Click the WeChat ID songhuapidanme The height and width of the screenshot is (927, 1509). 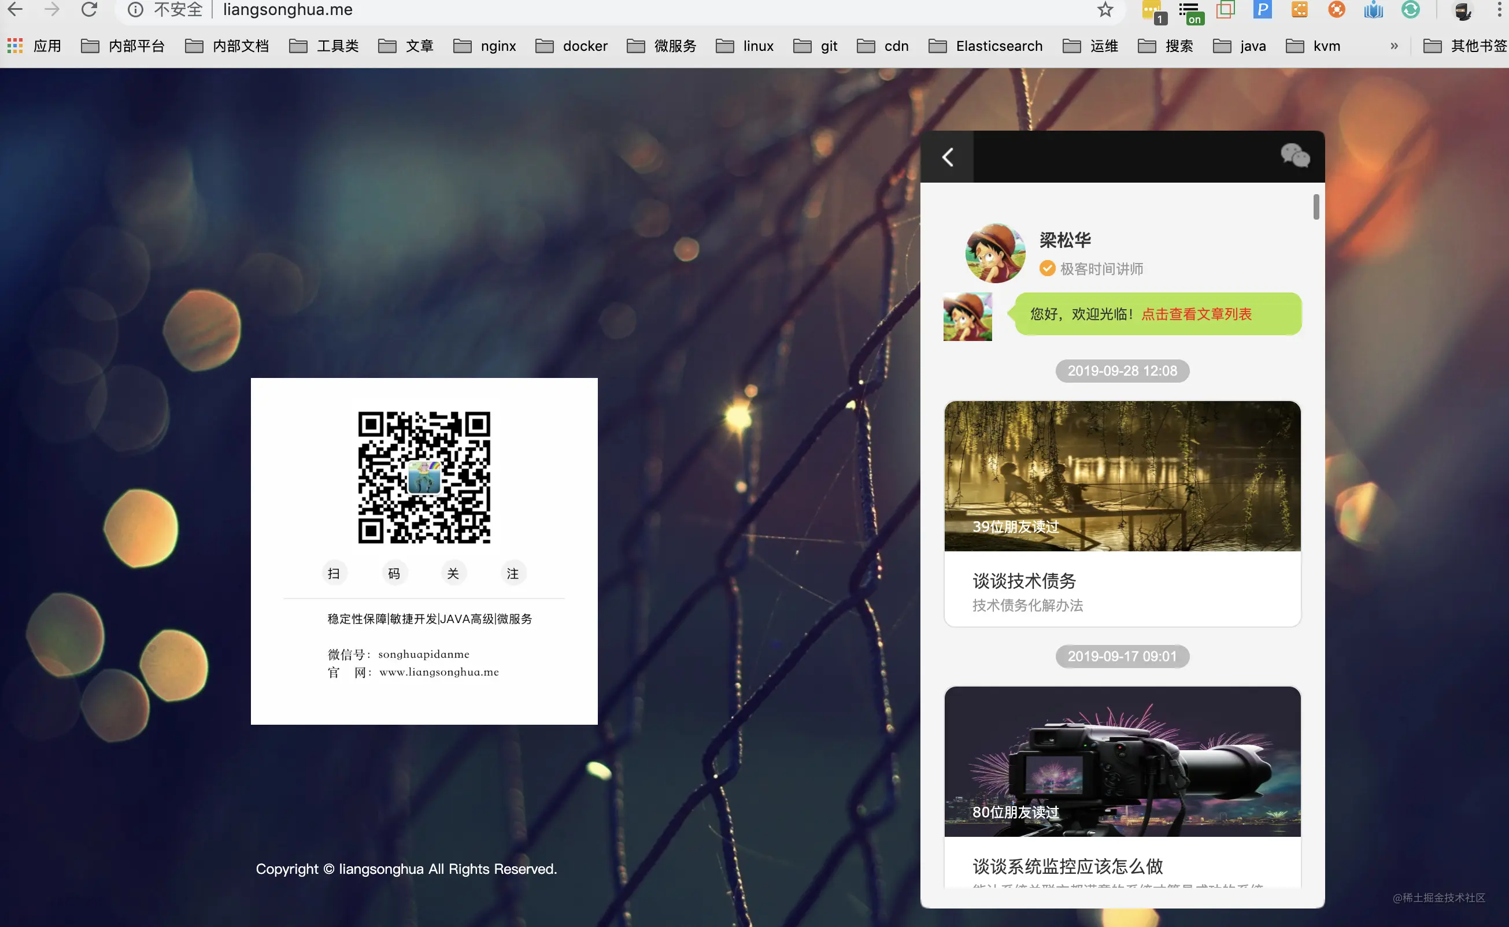pyautogui.click(x=424, y=654)
